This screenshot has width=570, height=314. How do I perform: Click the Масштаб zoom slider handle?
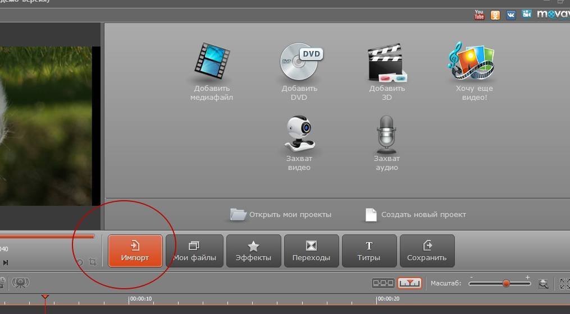coord(505,283)
